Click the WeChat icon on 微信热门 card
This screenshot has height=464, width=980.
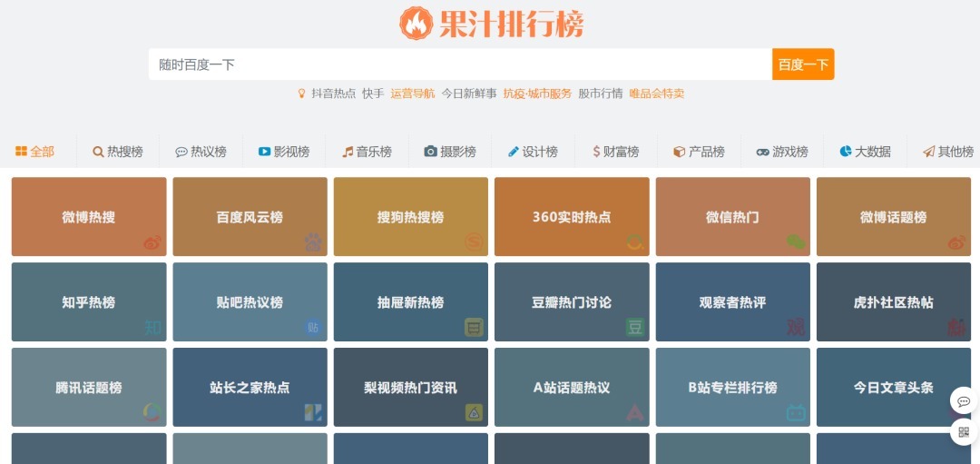(796, 242)
